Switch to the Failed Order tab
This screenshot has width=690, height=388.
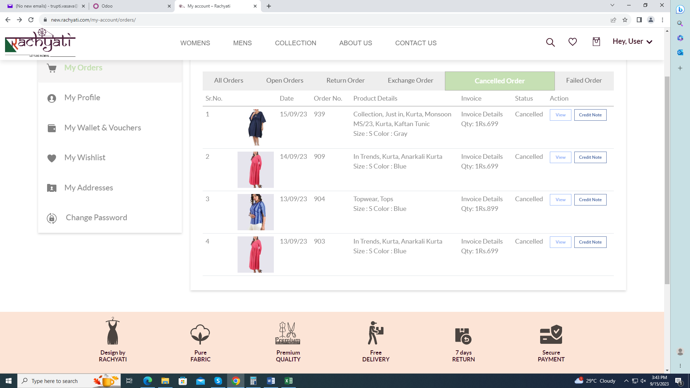[x=584, y=80]
